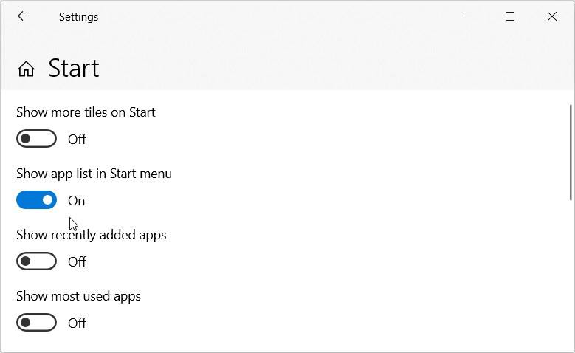Click Off text beside most used apps toggle
The height and width of the screenshot is (353, 575).
click(x=77, y=323)
